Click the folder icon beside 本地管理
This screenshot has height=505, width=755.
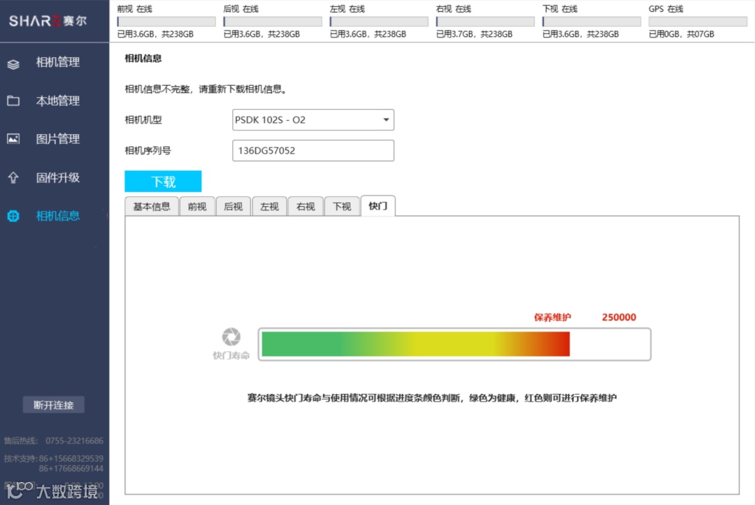click(13, 101)
